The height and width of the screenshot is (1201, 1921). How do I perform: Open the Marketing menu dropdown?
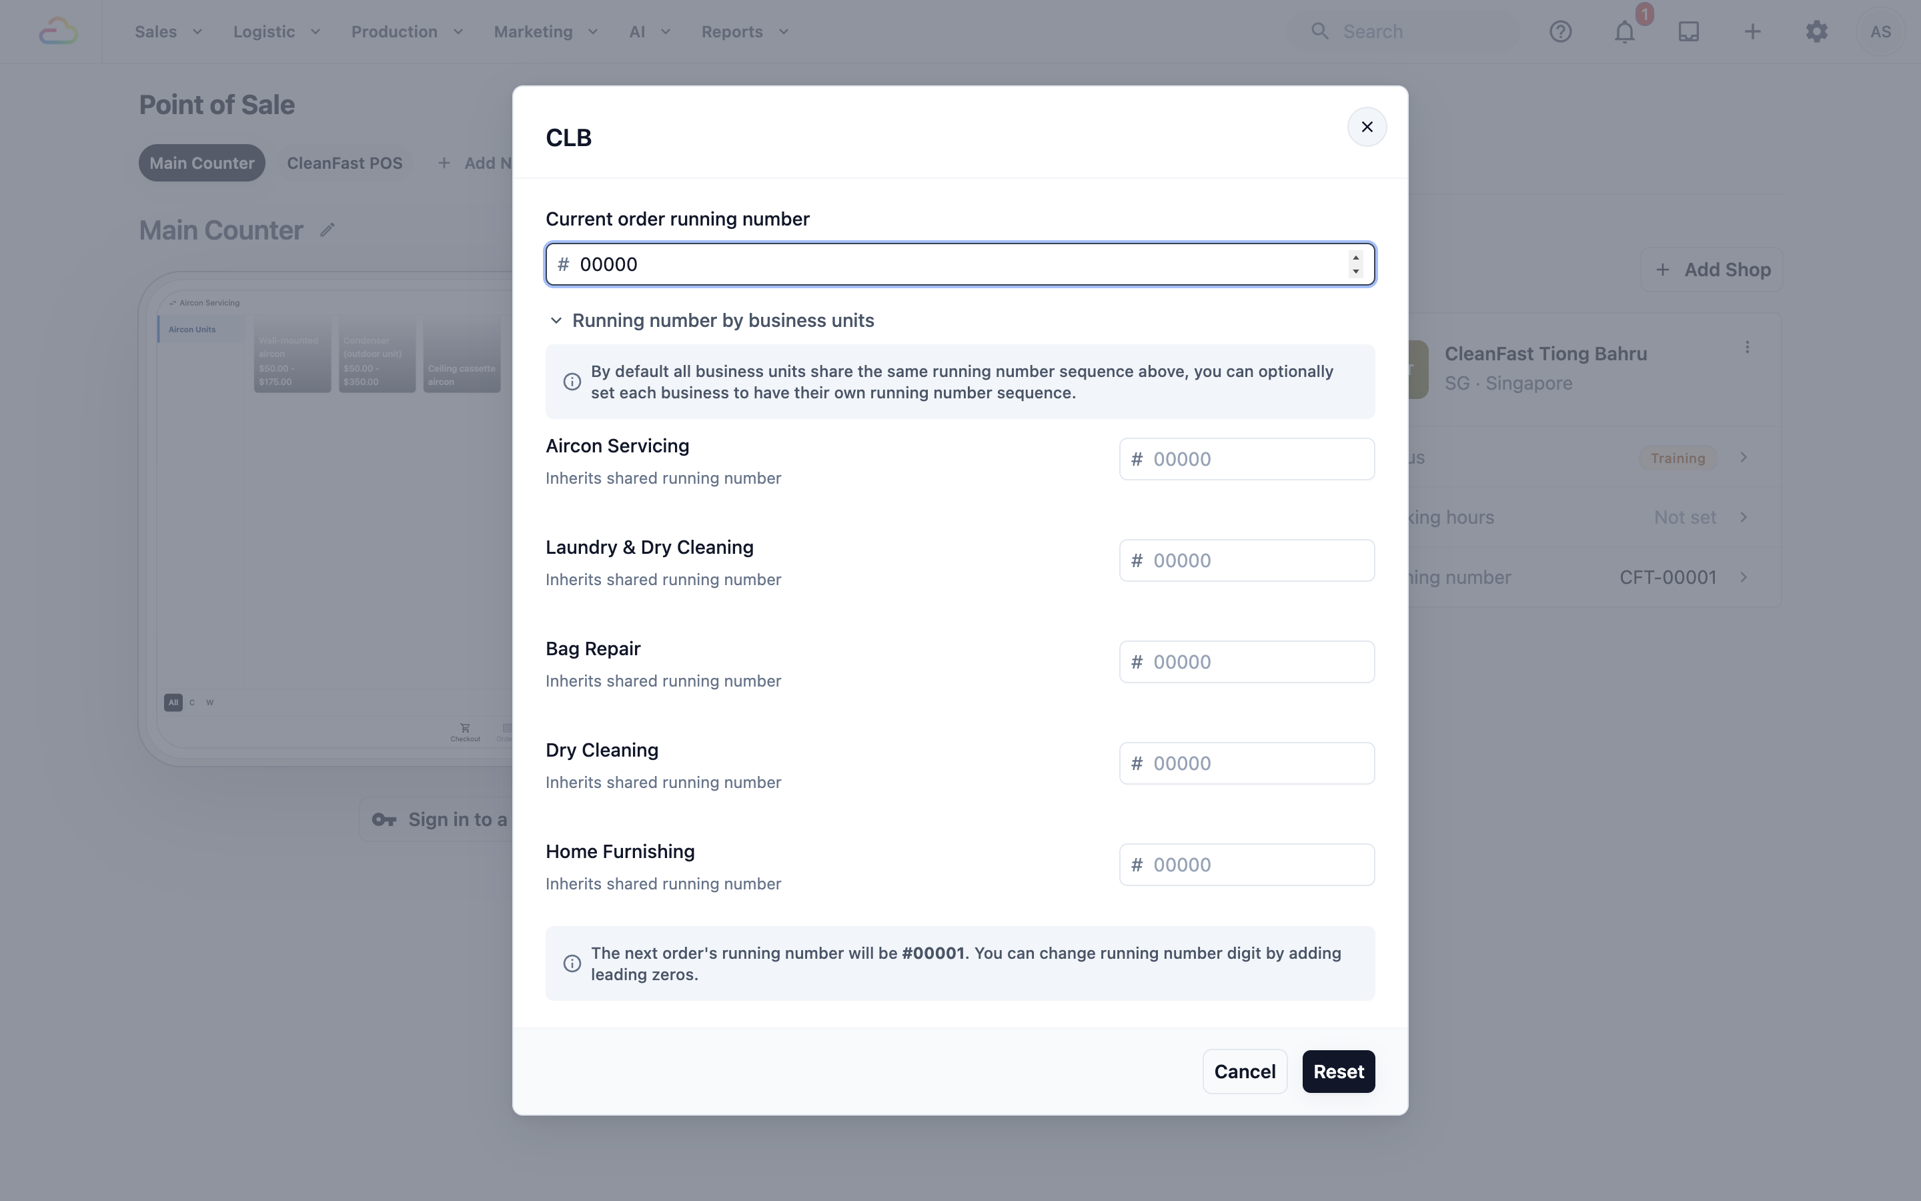tap(546, 32)
